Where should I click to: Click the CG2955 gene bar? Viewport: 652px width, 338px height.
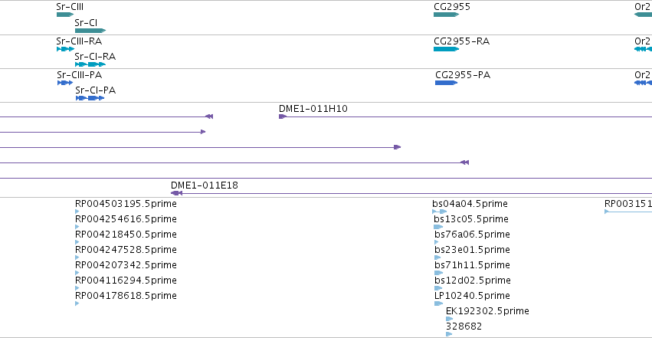click(446, 15)
